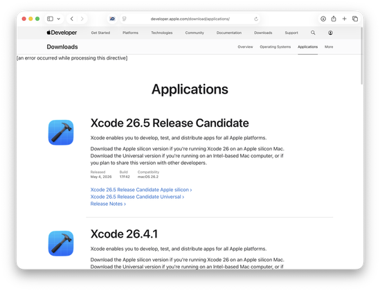
Task: Focus the developer.apple.com address field
Action: (x=190, y=19)
